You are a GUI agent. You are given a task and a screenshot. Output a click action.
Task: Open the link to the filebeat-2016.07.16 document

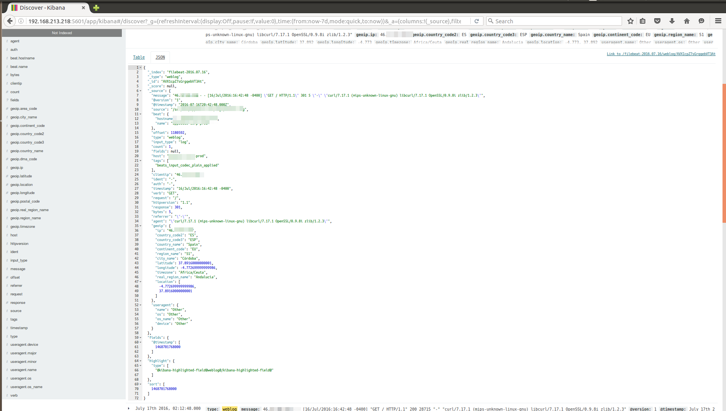[x=661, y=54]
